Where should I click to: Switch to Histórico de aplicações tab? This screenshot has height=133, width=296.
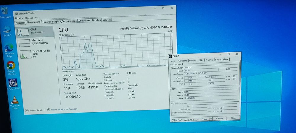54,22
